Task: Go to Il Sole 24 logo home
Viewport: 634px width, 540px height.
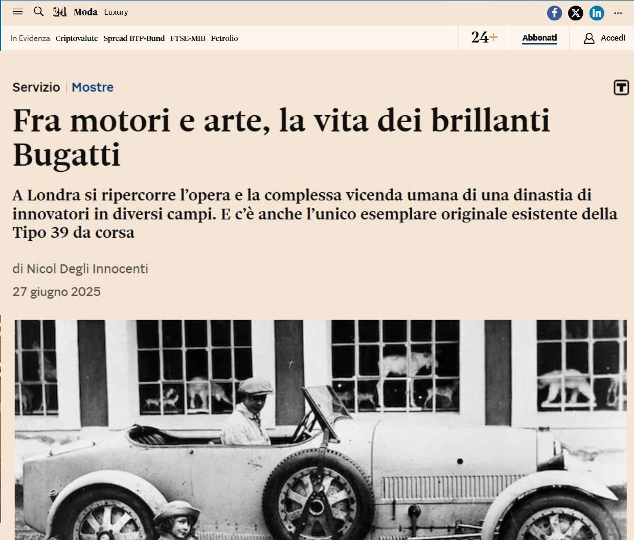Action: point(60,11)
